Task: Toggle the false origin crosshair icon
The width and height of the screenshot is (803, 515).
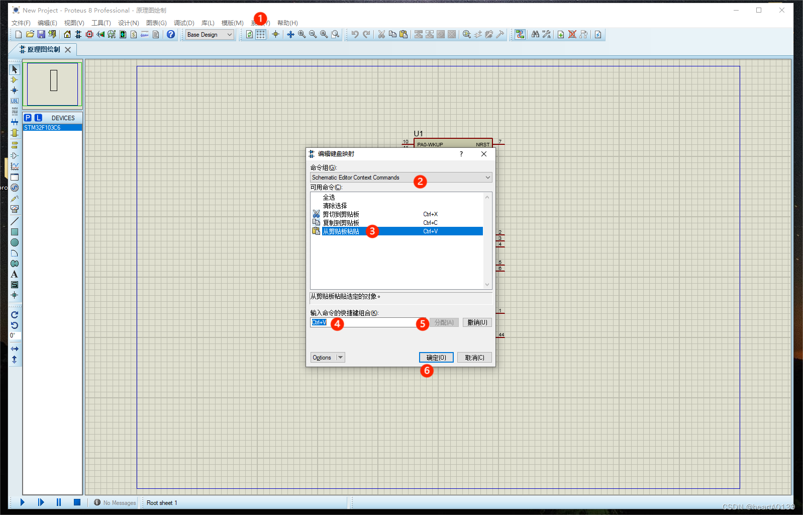Action: click(275, 34)
